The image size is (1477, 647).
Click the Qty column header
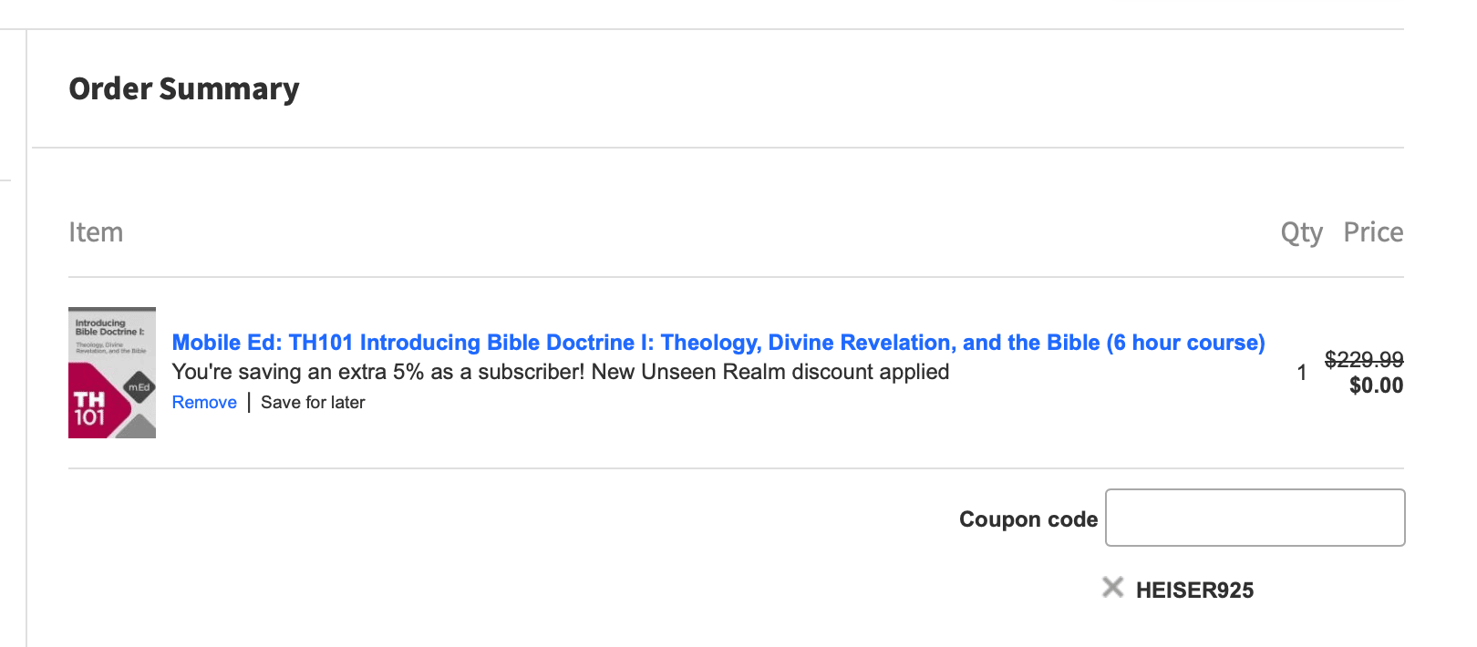pyautogui.click(x=1301, y=232)
